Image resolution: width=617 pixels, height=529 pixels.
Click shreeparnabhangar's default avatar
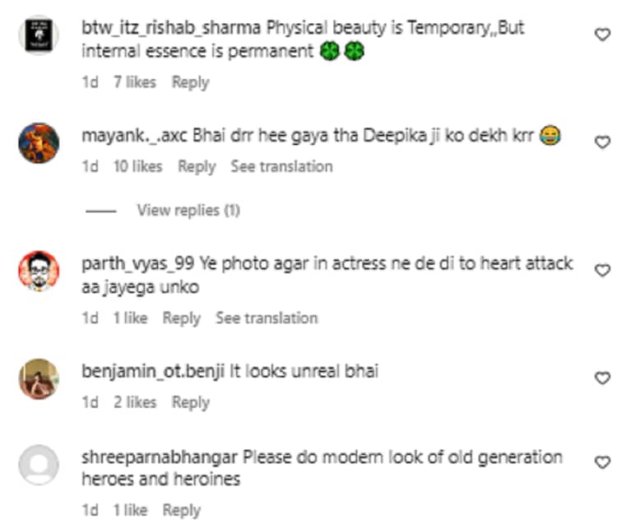click(x=39, y=465)
